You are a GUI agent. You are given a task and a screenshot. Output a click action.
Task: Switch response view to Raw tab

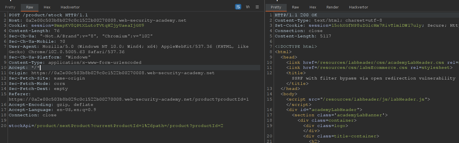[295, 7]
